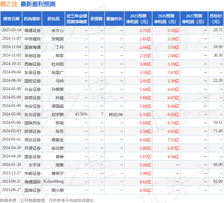224x203 pixels.
Task: Click the 最新盈利预测 heading
Action: tap(38, 4)
